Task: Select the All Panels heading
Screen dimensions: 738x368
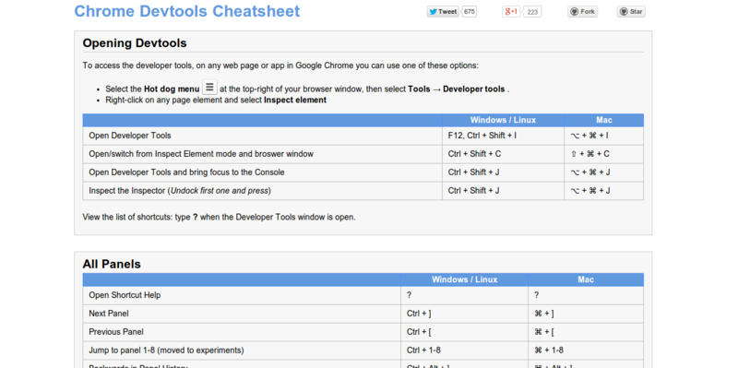Action: (112, 264)
